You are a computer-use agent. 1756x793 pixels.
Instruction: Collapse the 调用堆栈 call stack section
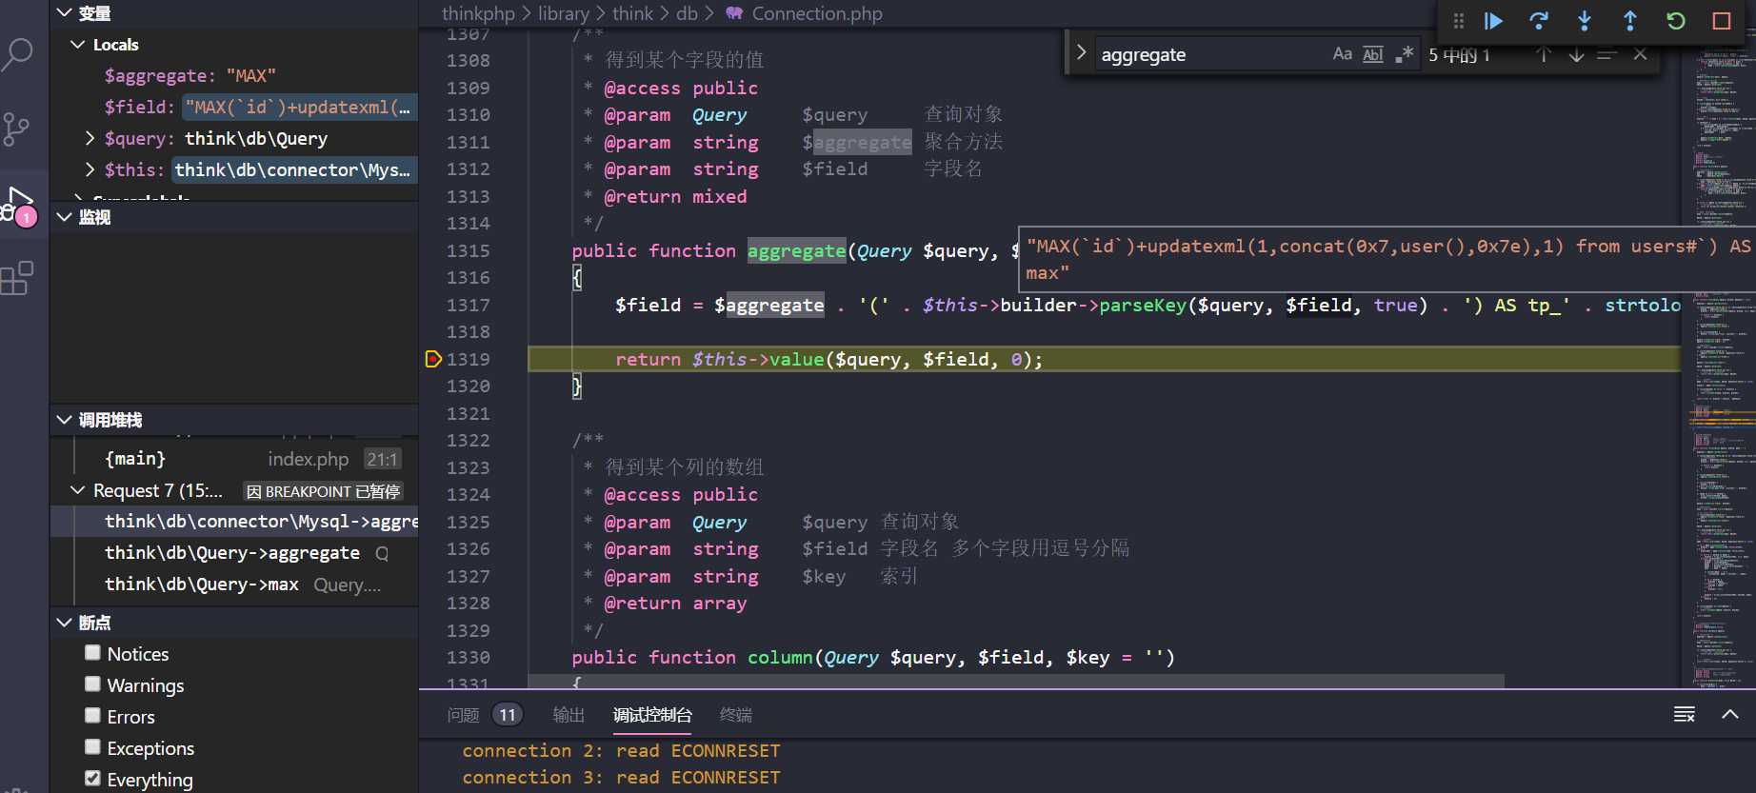click(x=65, y=420)
